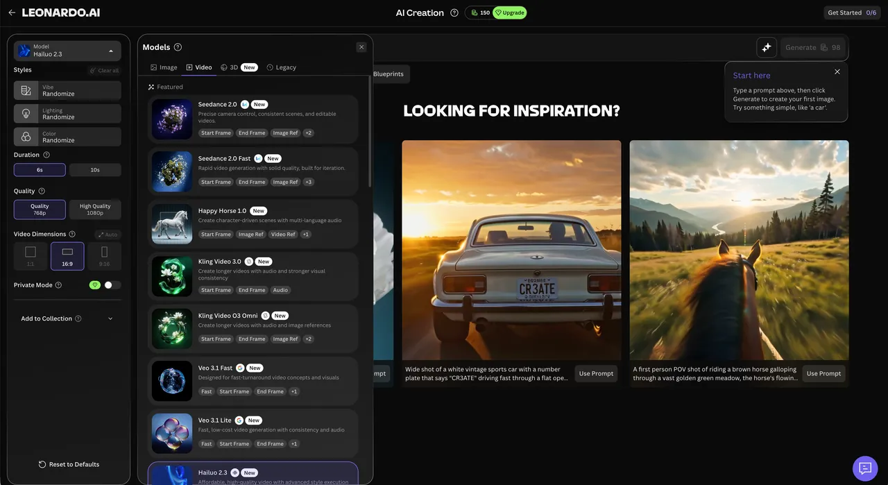This screenshot has width=888, height=485.
Task: Use Prompt for the horse POV video
Action: click(824, 373)
